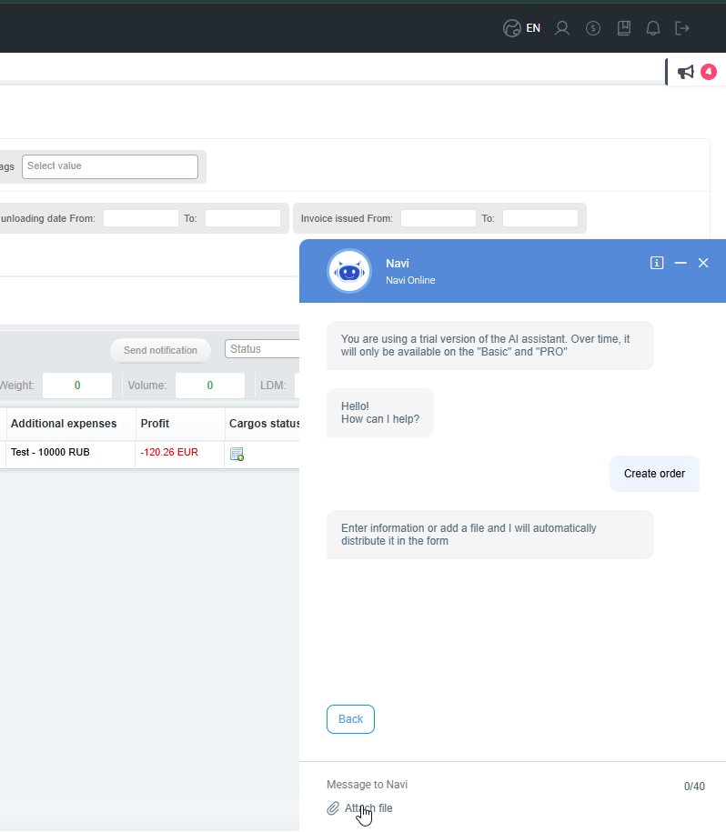Close the Navi chat panel
The image size is (726, 832).
pyautogui.click(x=703, y=263)
